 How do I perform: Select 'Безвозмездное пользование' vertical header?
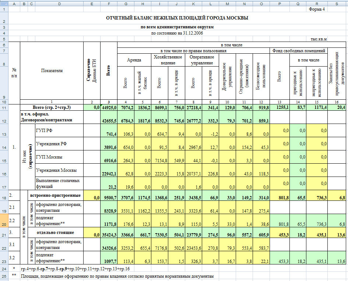pos(261,77)
